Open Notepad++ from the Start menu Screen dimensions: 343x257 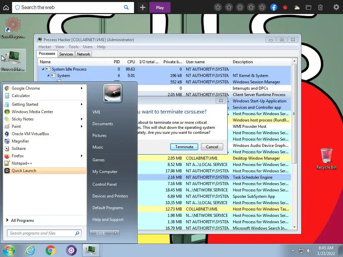[45, 163]
